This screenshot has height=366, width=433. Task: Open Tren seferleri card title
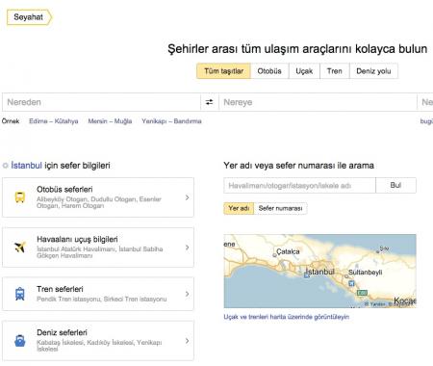[60, 289]
